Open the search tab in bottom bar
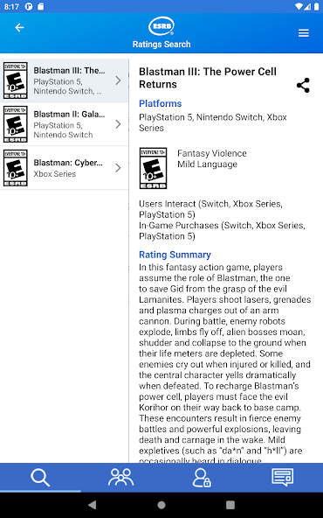The height and width of the screenshot is (518, 323). (x=40, y=478)
